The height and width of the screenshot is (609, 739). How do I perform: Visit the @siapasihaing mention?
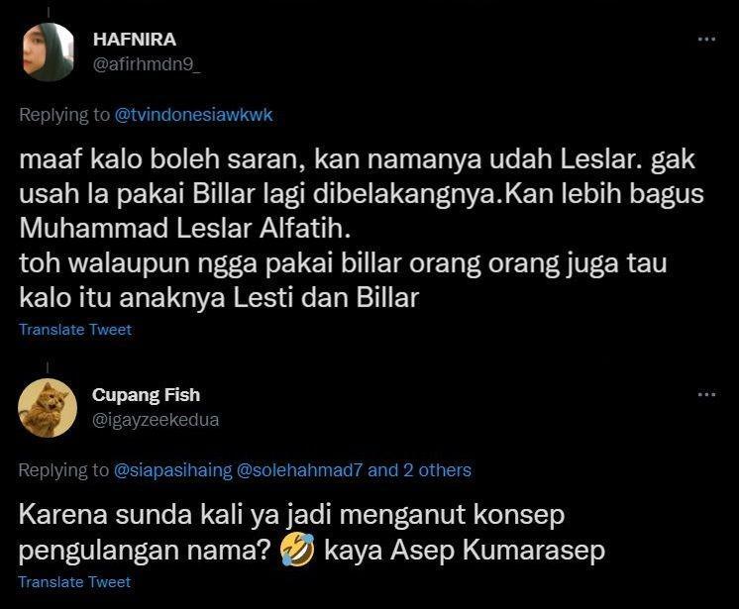pos(173,470)
